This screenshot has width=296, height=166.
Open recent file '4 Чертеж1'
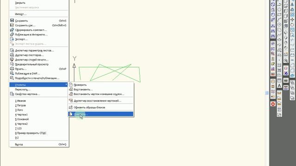pos(39,115)
